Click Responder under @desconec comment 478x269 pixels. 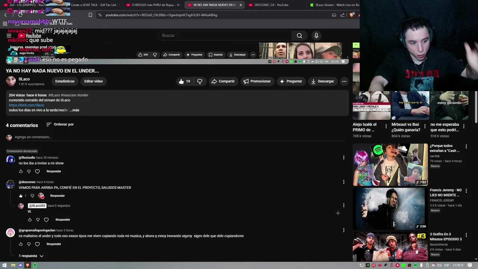[58, 196]
